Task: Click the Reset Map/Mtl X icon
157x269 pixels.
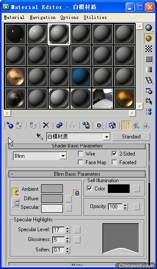Action: pyautogui.click(x=46, y=125)
